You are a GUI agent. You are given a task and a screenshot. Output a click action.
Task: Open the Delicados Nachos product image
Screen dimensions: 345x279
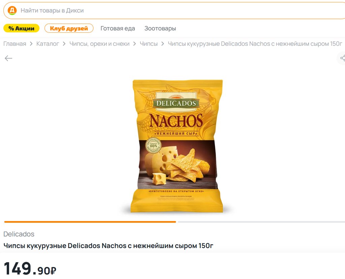coord(177,146)
